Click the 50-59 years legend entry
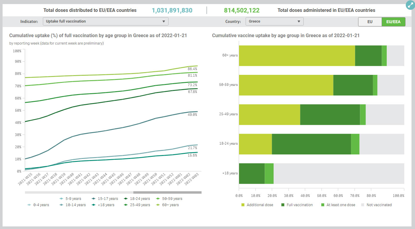Viewport: 415px width, 229px height. pos(169,199)
